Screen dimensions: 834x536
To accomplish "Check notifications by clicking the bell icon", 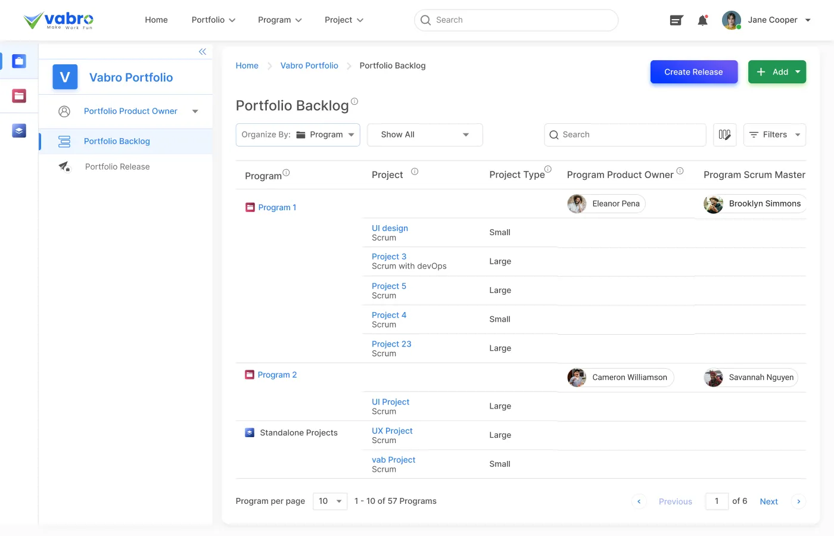I will [702, 20].
